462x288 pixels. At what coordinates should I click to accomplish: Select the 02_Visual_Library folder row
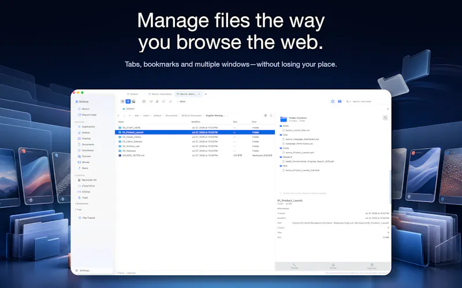[195, 137]
